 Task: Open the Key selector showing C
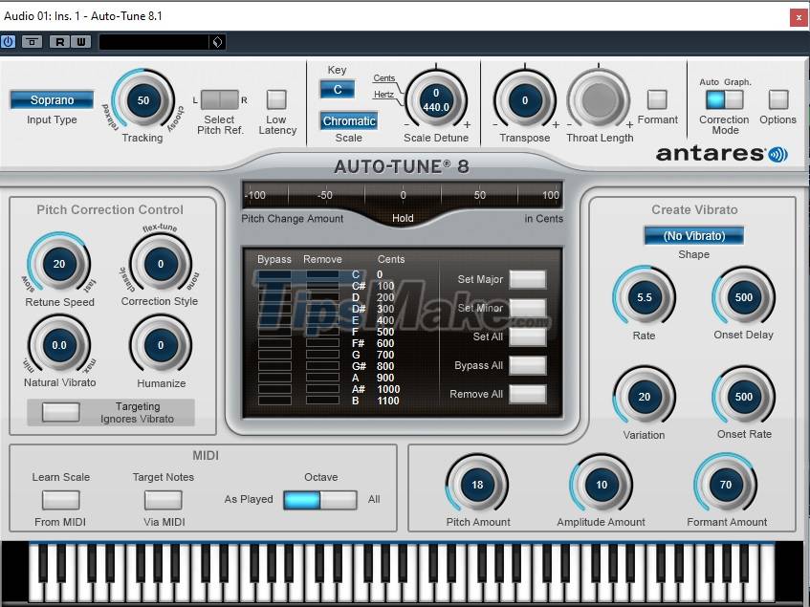[x=337, y=88]
